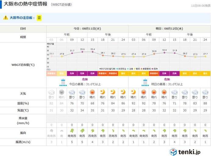Click tomorrow's 12:00 wind direction arrow
Viewport: 211px width, 156px height.
tap(164, 131)
